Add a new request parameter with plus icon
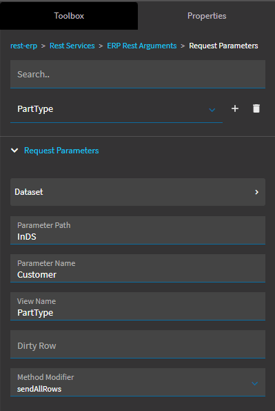Viewport: 275px width, 411px height. (235, 108)
